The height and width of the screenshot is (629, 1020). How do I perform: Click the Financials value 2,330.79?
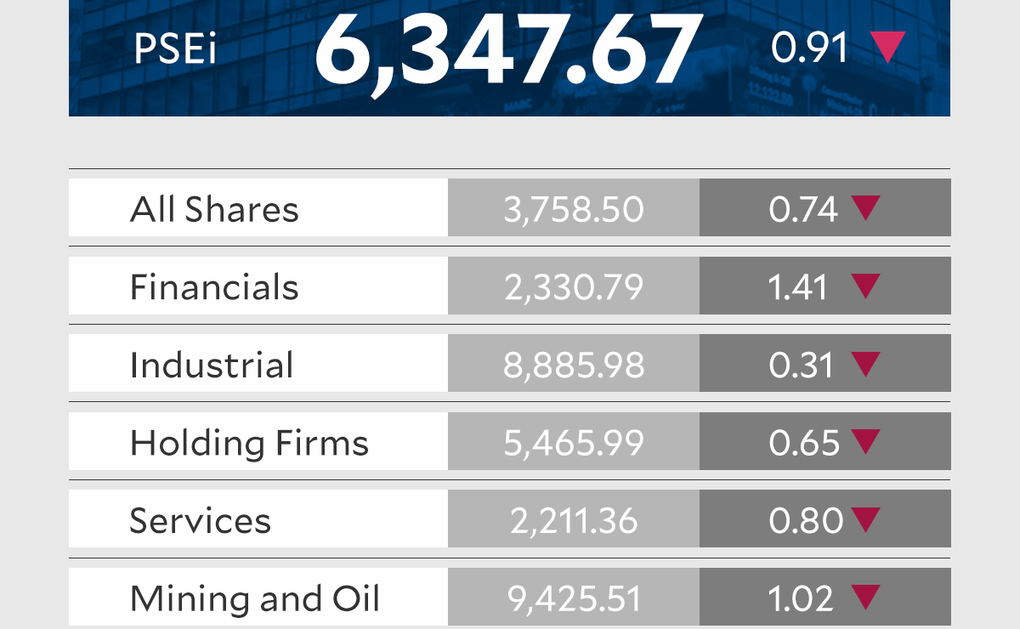(574, 287)
